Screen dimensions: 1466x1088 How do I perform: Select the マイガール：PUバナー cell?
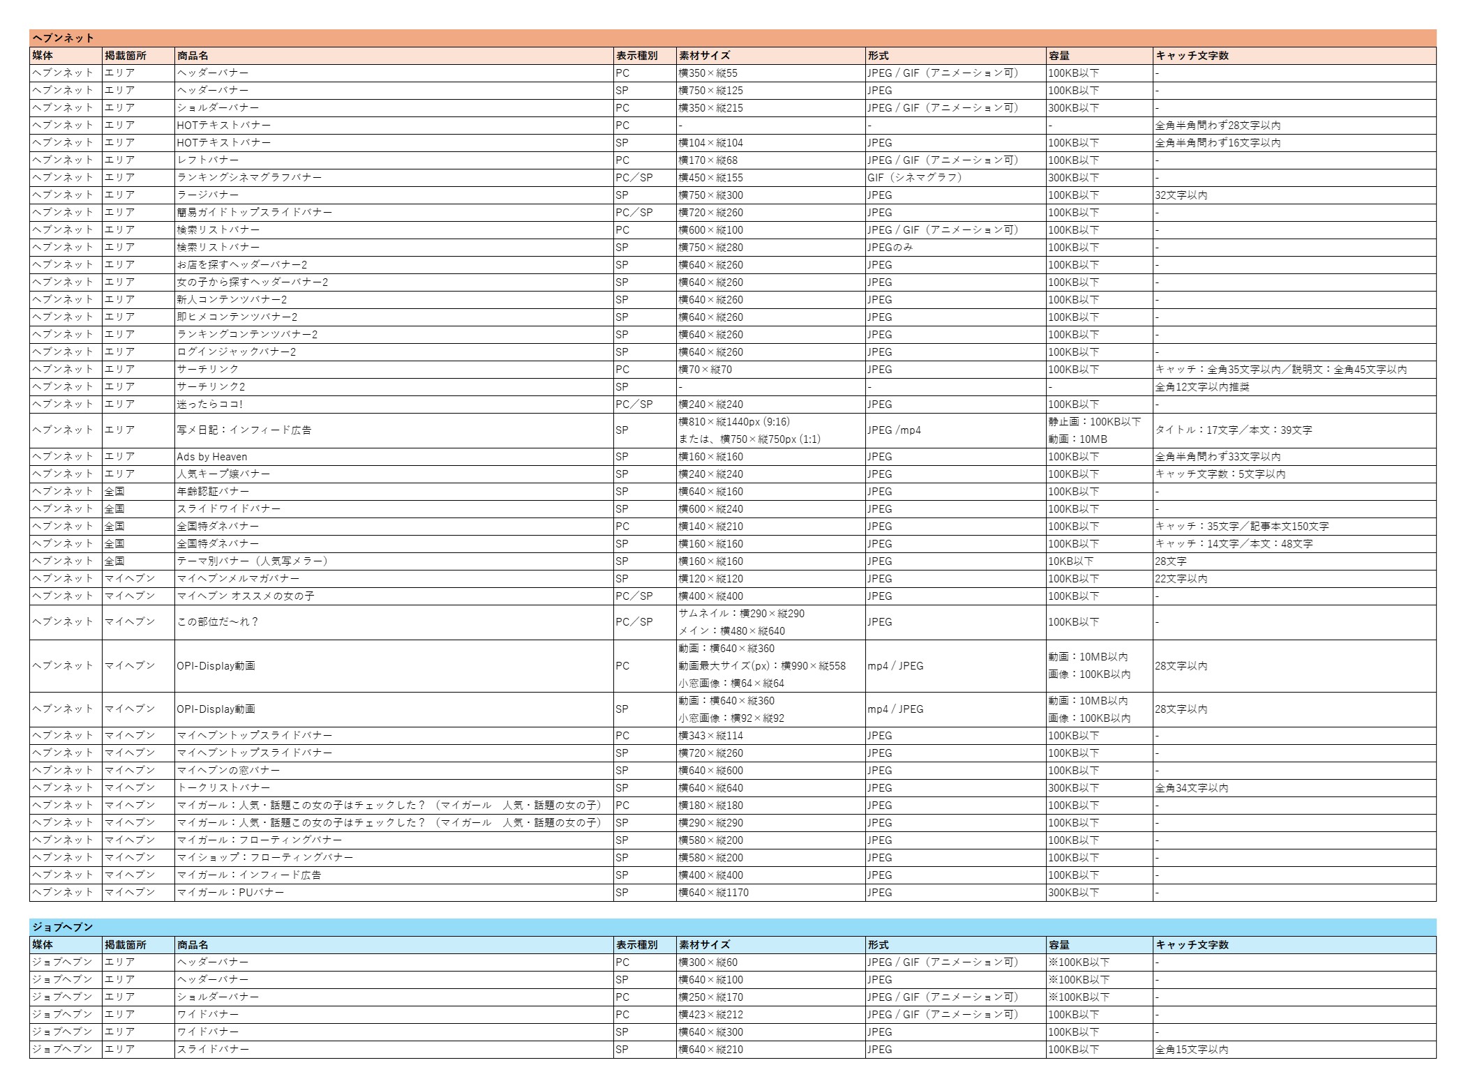pyautogui.click(x=230, y=893)
